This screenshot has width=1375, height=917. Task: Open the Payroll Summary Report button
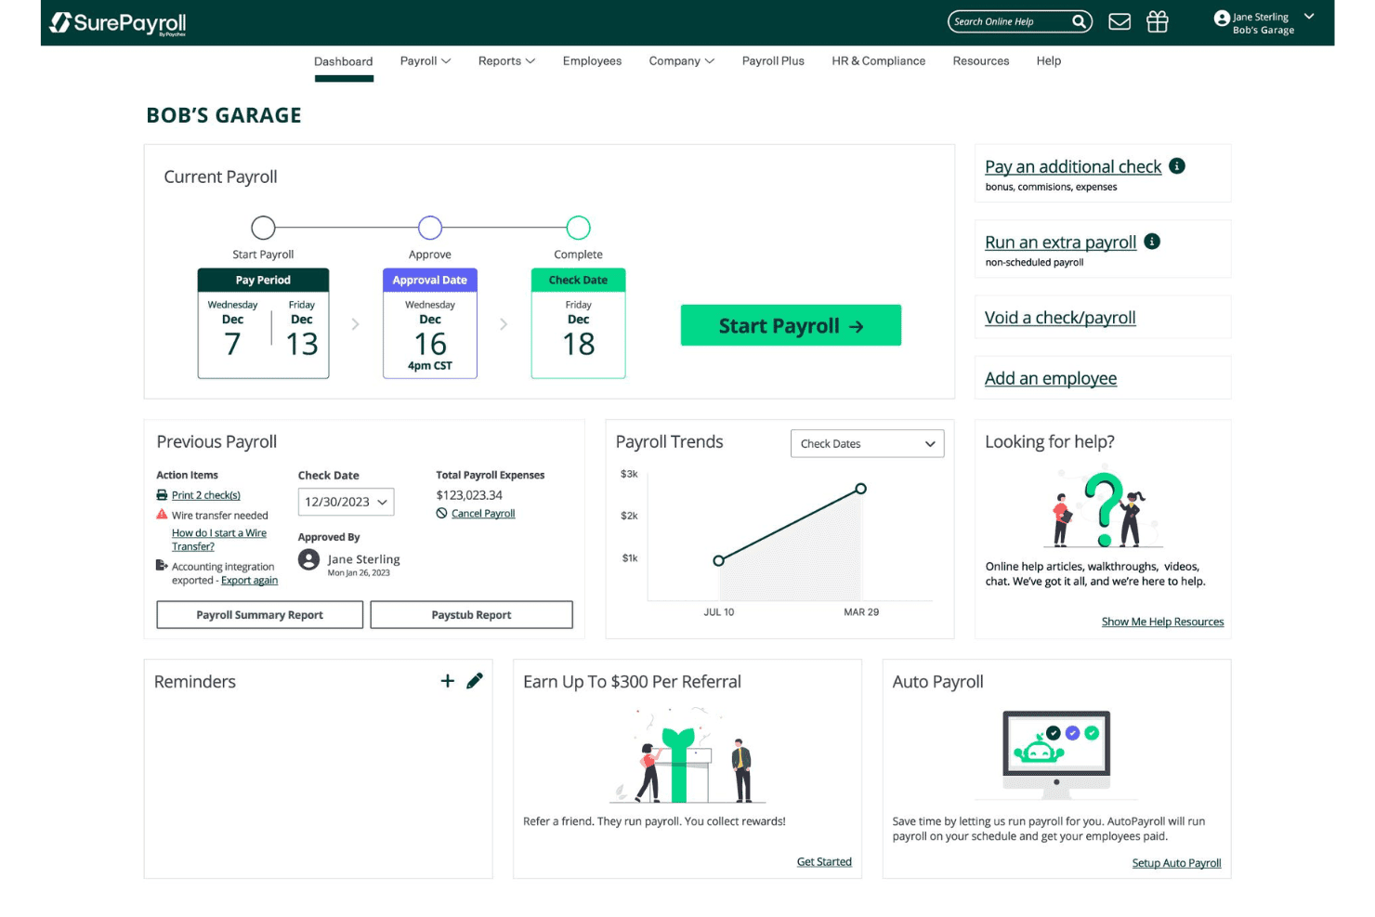click(260, 615)
